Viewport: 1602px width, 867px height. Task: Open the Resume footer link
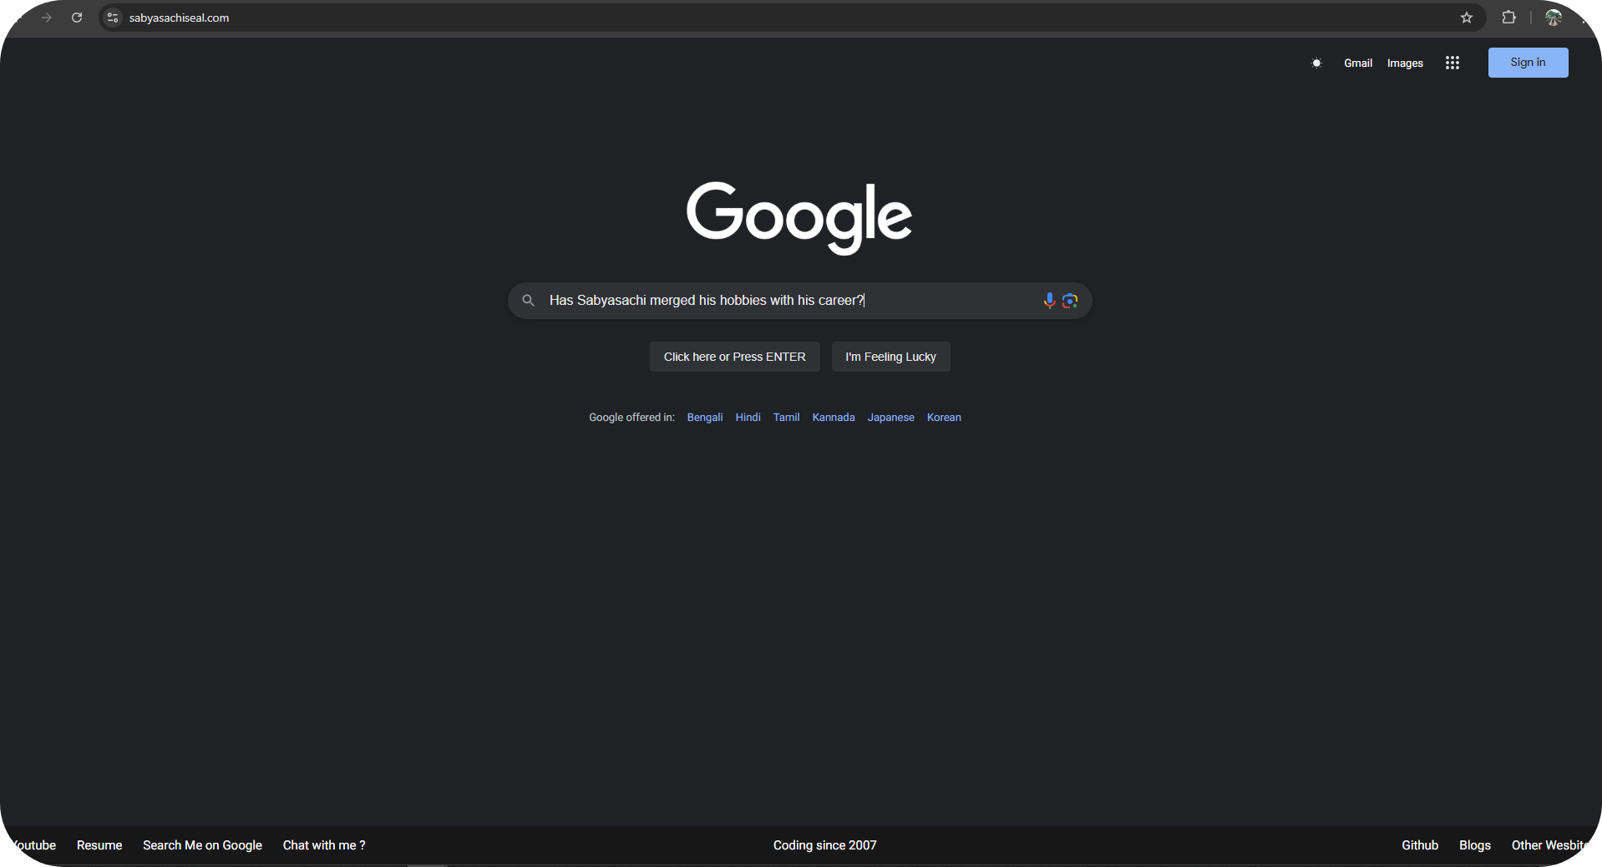pyautogui.click(x=99, y=845)
